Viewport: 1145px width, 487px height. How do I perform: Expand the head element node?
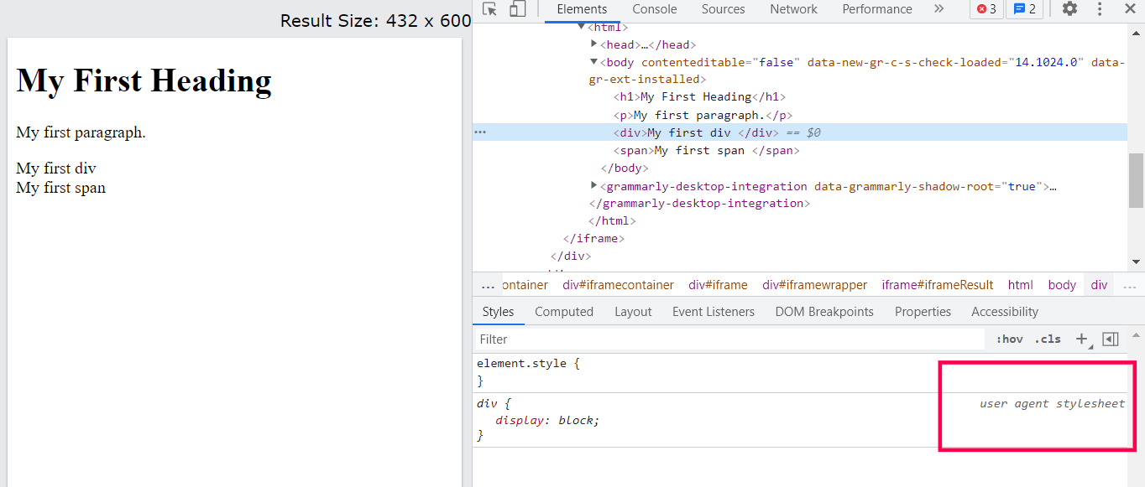click(594, 44)
